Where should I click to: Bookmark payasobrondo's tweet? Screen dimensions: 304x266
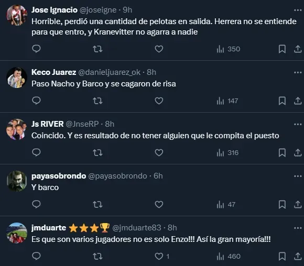pyautogui.click(x=282, y=204)
